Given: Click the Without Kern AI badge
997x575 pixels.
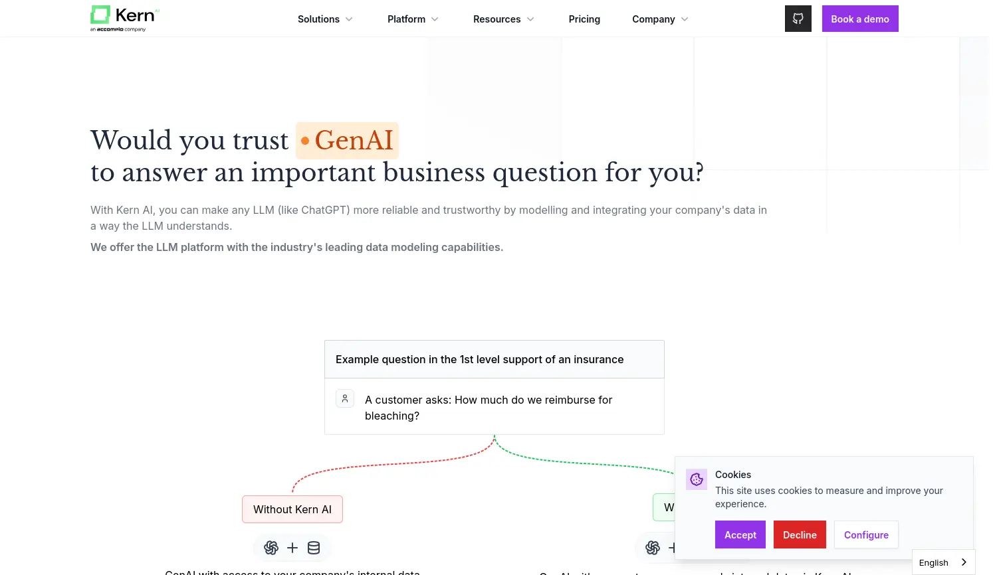Looking at the screenshot, I should (x=292, y=509).
